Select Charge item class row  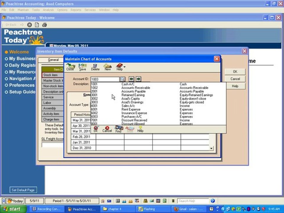pos(53,120)
